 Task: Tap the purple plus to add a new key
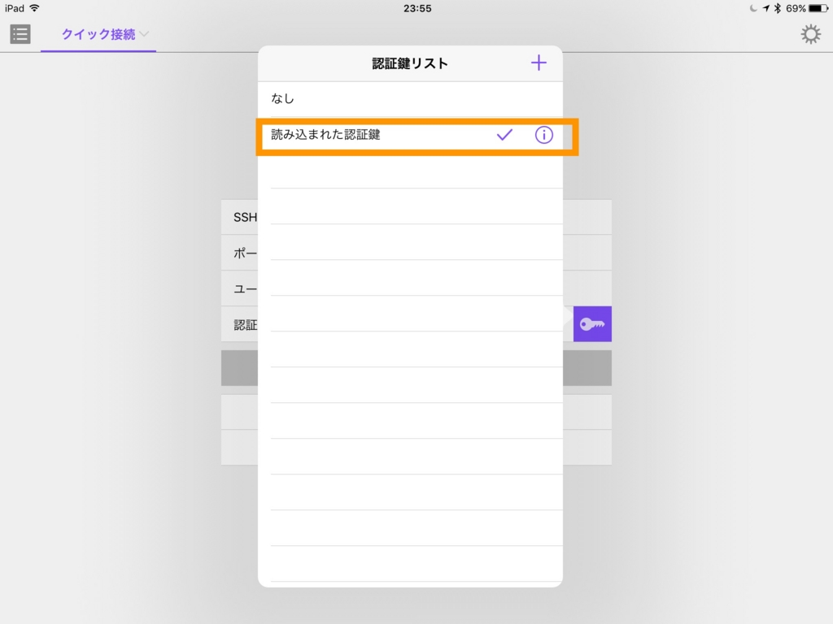[539, 63]
